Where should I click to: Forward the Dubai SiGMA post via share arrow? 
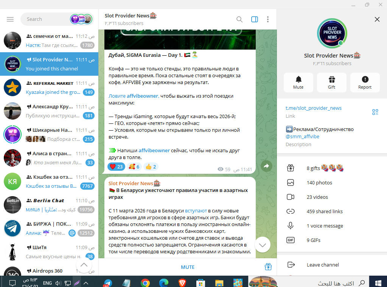click(266, 166)
